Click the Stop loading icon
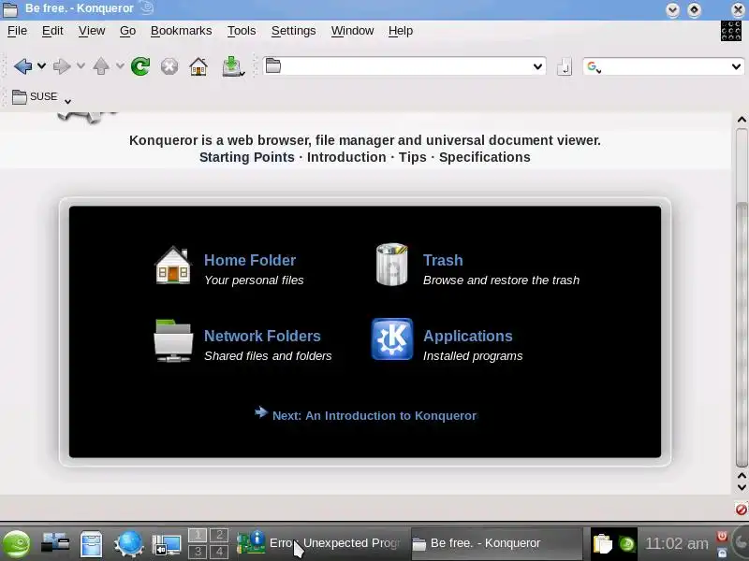This screenshot has height=561, width=749. 169,66
